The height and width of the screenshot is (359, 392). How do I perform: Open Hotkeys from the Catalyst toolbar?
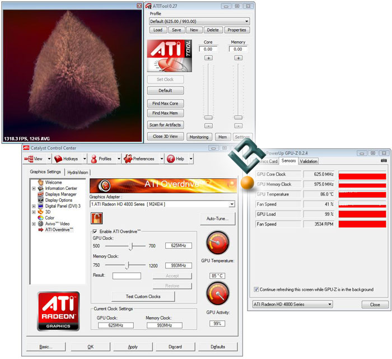coord(66,158)
